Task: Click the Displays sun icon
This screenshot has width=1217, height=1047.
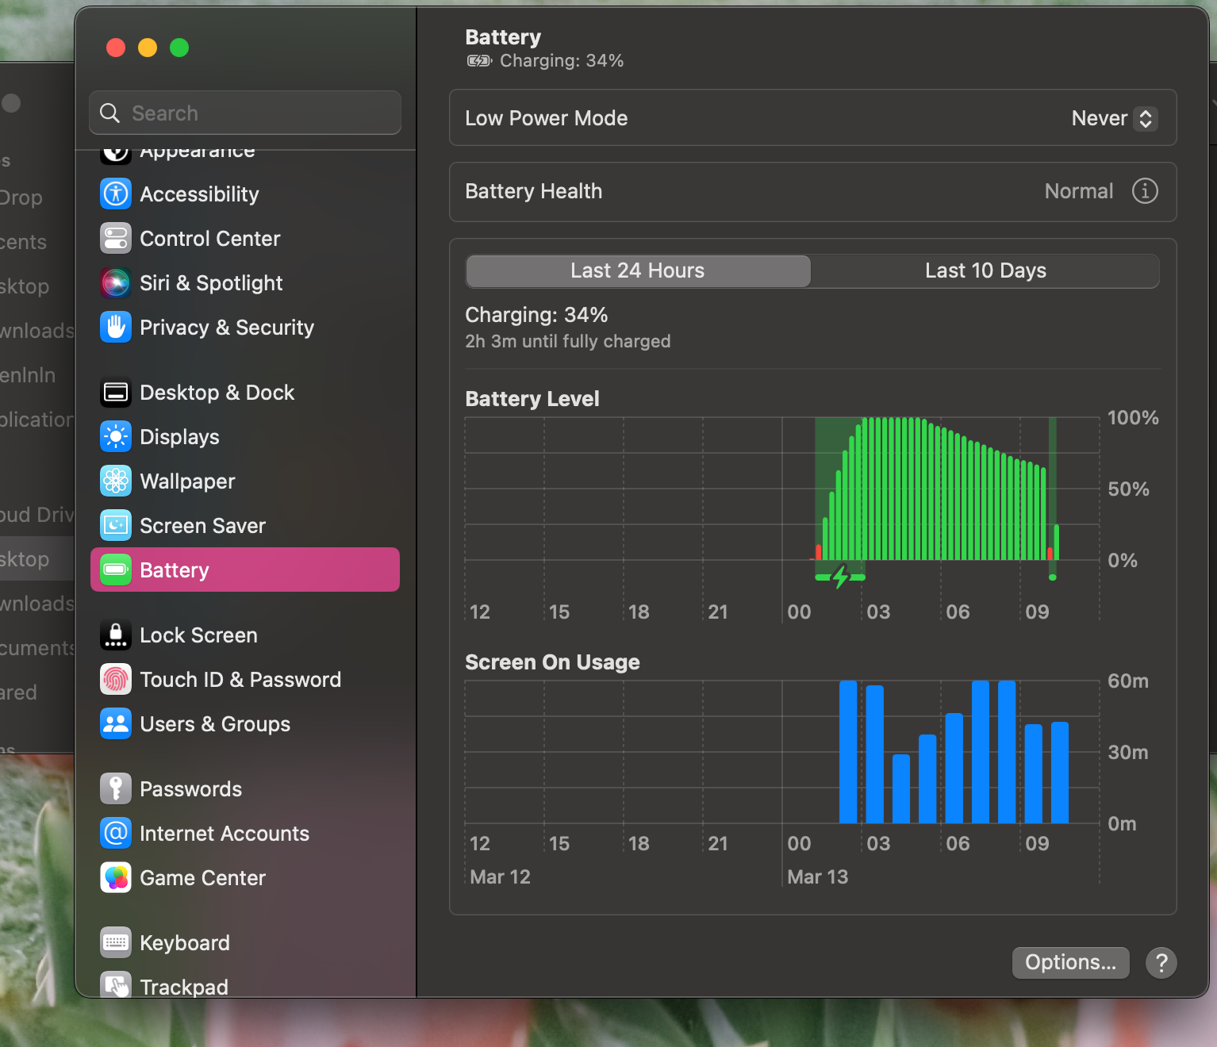Action: 116,436
